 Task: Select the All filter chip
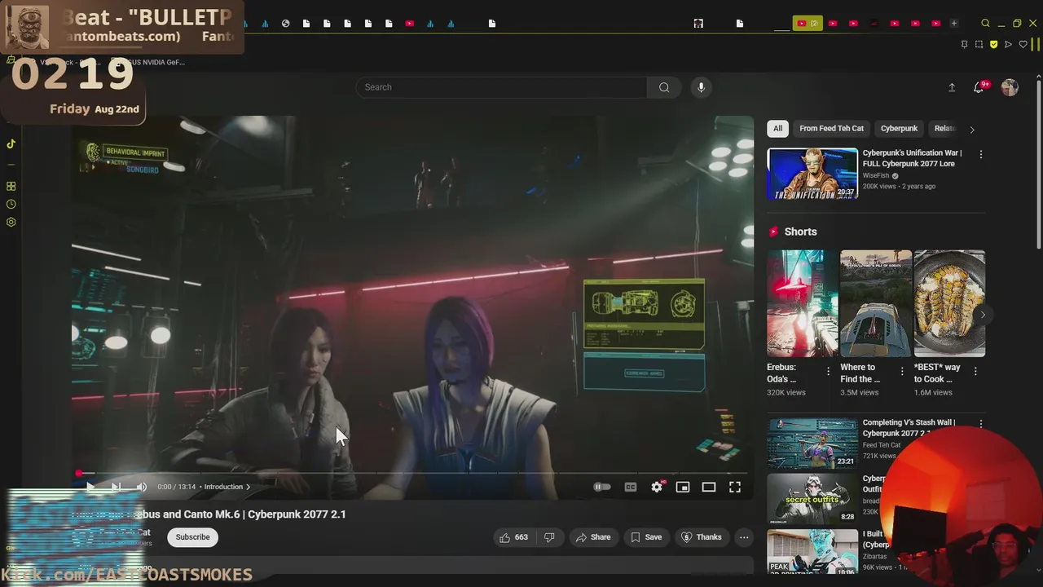click(x=777, y=128)
